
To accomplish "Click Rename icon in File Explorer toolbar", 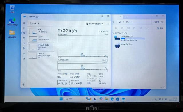I will tap(128, 28).
